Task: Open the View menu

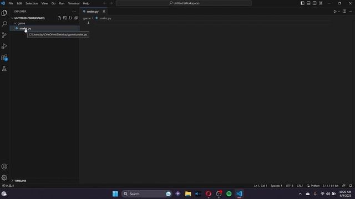Action: pos(44,3)
